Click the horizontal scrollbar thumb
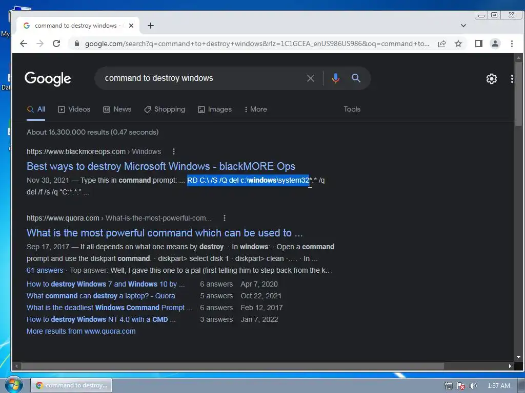Image resolution: width=525 pixels, height=393 pixels. pyautogui.click(x=233, y=366)
